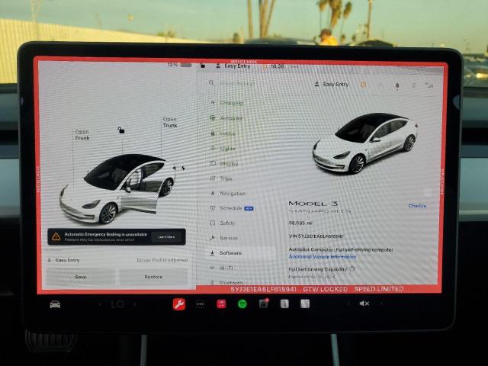Tap the charge port lightning bolt icon
The width and height of the screenshot is (488, 366).
(x=184, y=168)
